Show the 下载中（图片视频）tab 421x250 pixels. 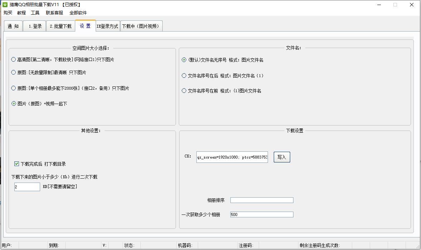pos(141,26)
